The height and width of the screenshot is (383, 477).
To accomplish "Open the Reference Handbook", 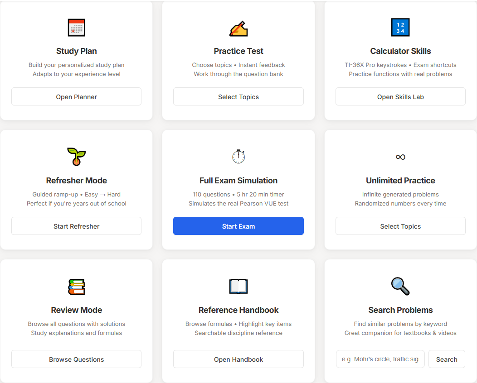I will [238, 359].
